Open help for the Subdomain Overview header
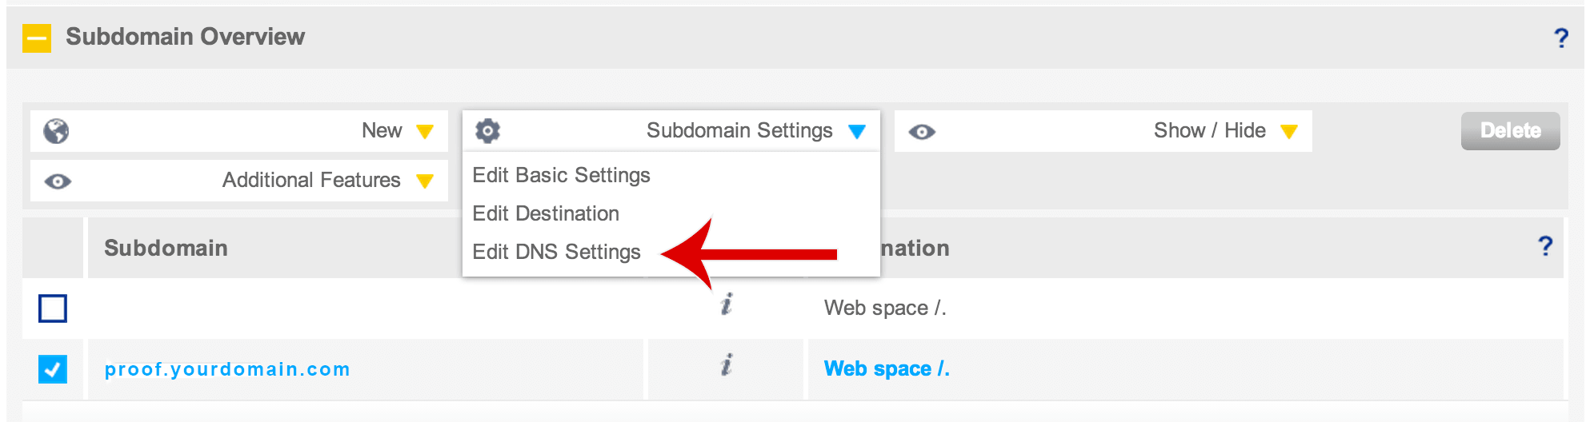The image size is (1586, 422). [1560, 38]
